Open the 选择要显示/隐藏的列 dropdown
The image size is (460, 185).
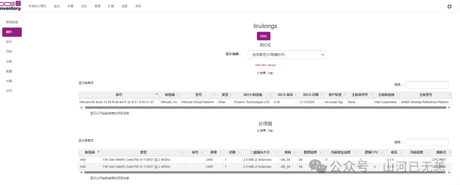coord(286,54)
